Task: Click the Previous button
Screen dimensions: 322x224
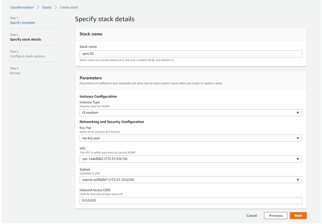Action: point(275,216)
